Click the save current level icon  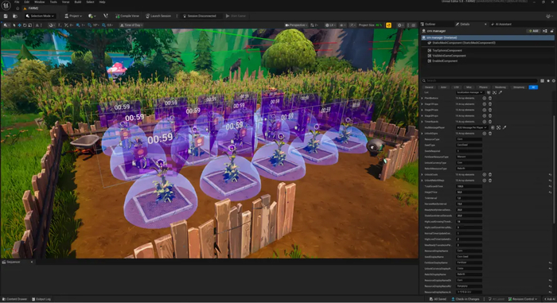pyautogui.click(x=6, y=16)
